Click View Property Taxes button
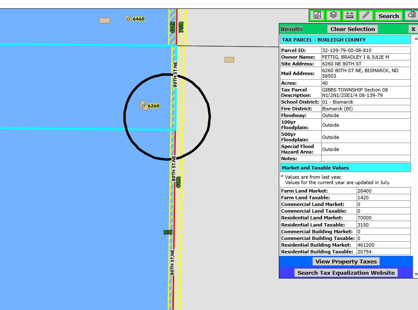 coord(346,261)
